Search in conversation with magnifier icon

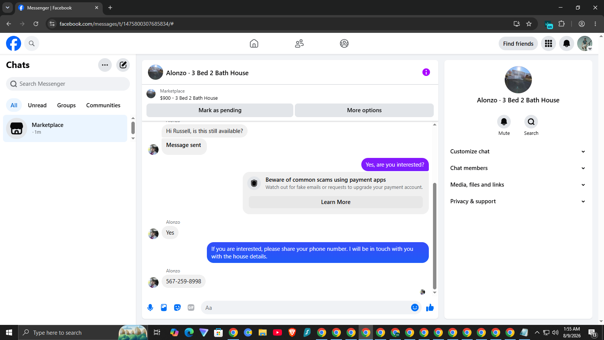[x=531, y=122]
